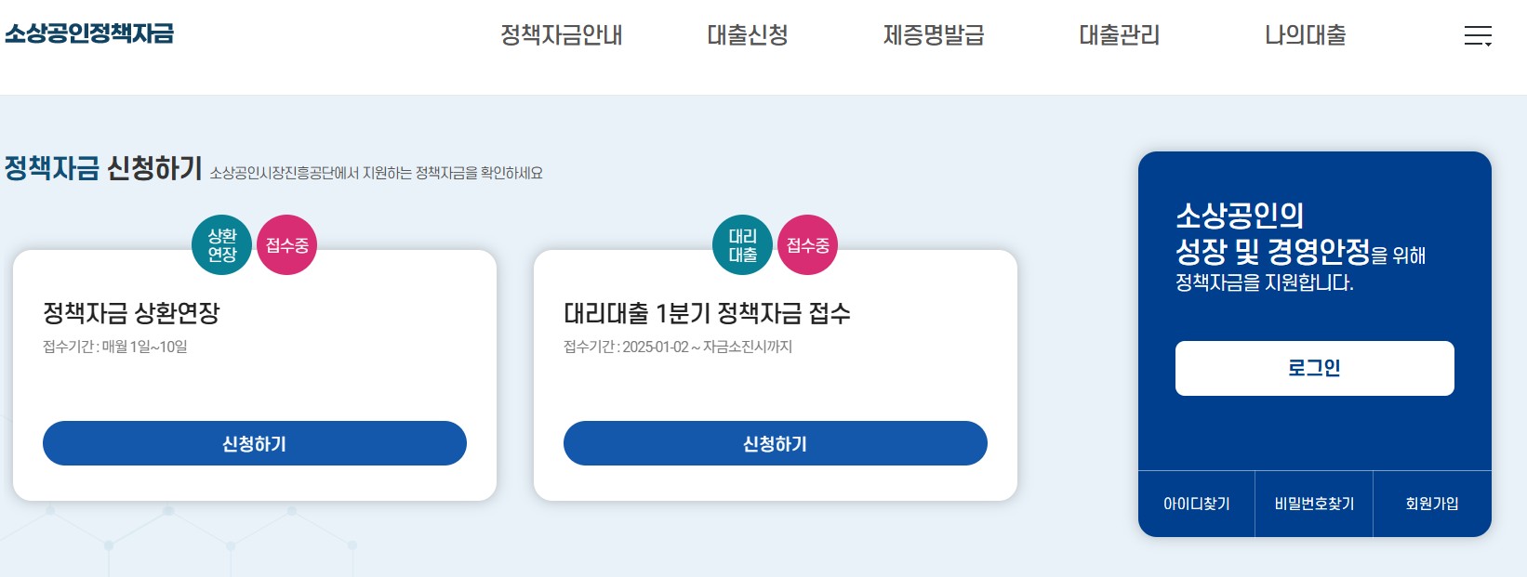Click the 대리대출 badge icon
1527x577 pixels.
coord(742,245)
